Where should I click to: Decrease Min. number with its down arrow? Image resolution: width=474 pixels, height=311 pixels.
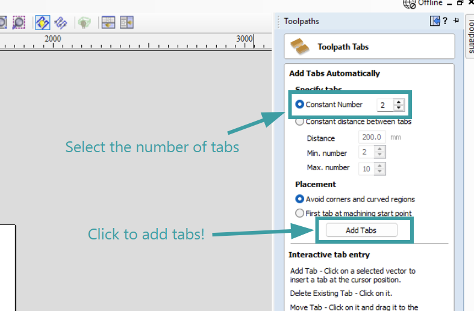[379, 155]
